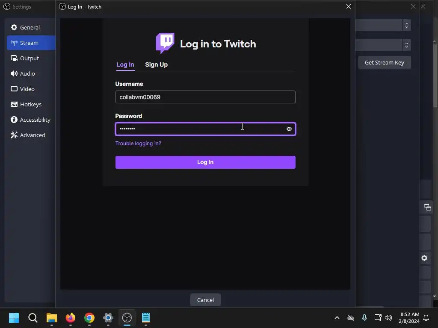Open General settings in sidebar
This screenshot has width=438, height=328.
(x=31, y=27)
